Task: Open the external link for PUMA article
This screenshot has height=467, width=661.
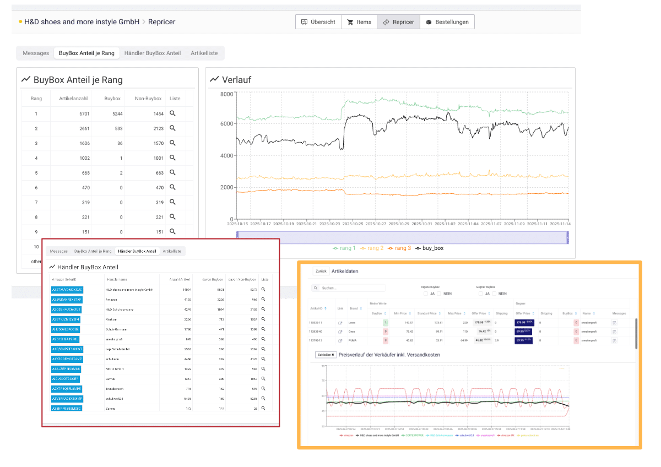Action: point(340,341)
